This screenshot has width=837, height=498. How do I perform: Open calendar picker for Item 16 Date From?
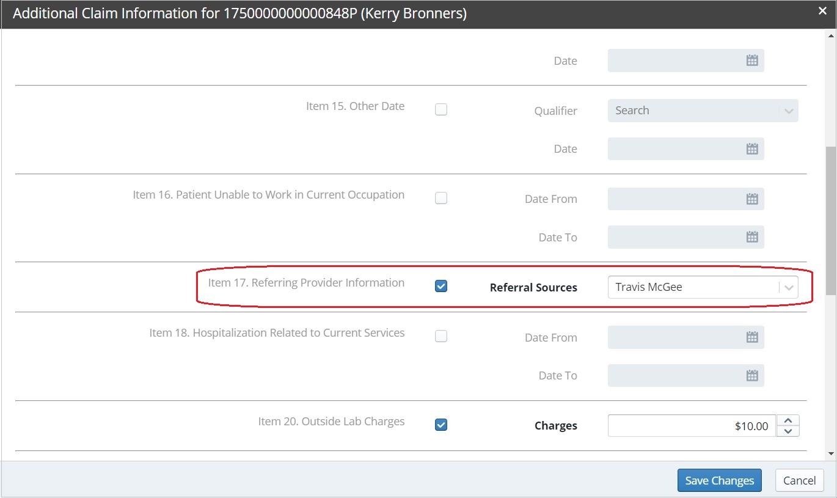[x=752, y=199]
